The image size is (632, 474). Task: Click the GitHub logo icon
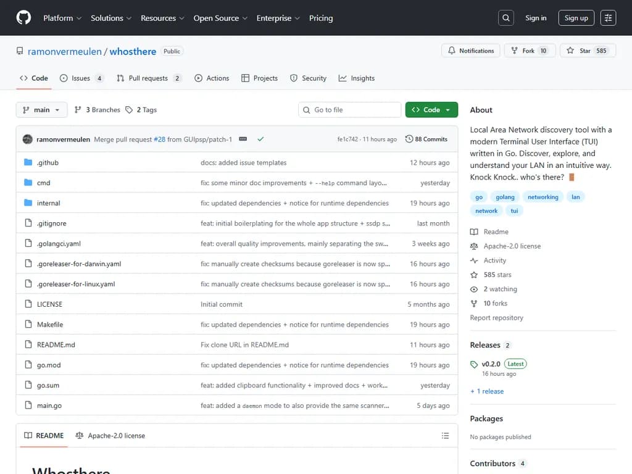click(x=23, y=18)
